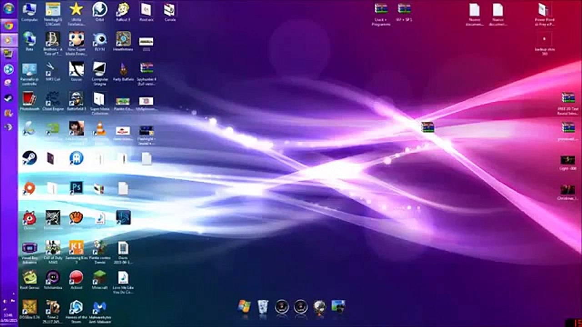Open the baseball glove shortcut icon
Screen dimensions: 582x327
click(x=76, y=218)
